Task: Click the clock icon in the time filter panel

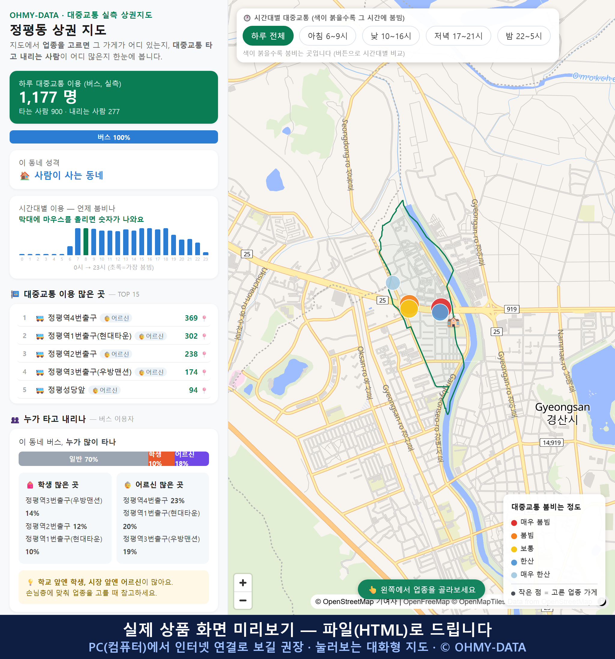Action: click(247, 18)
